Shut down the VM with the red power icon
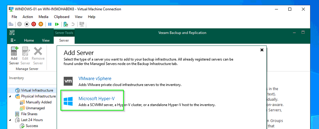 [34, 24]
